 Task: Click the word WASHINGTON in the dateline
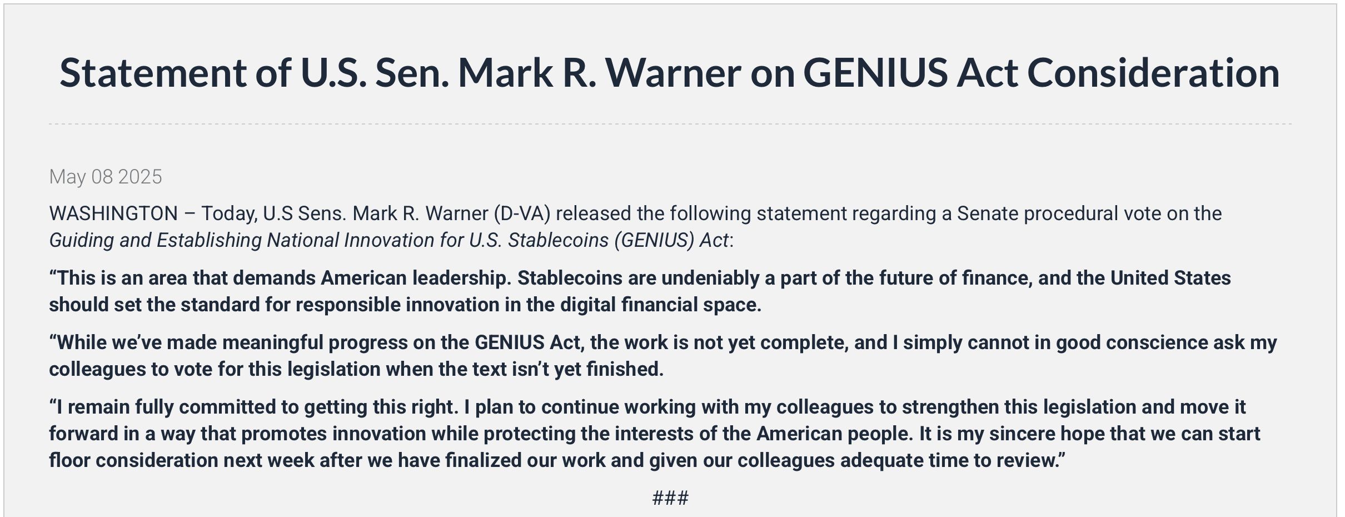tap(113, 213)
